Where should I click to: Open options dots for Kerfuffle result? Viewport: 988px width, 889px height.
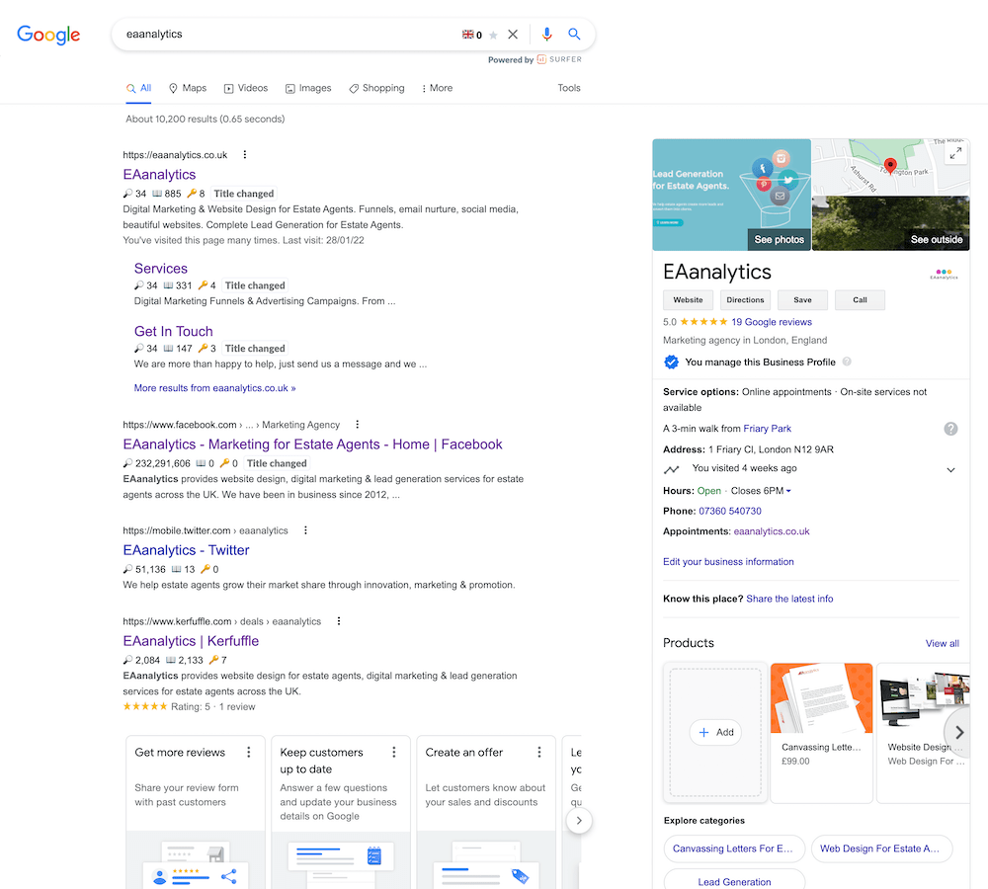(x=339, y=620)
